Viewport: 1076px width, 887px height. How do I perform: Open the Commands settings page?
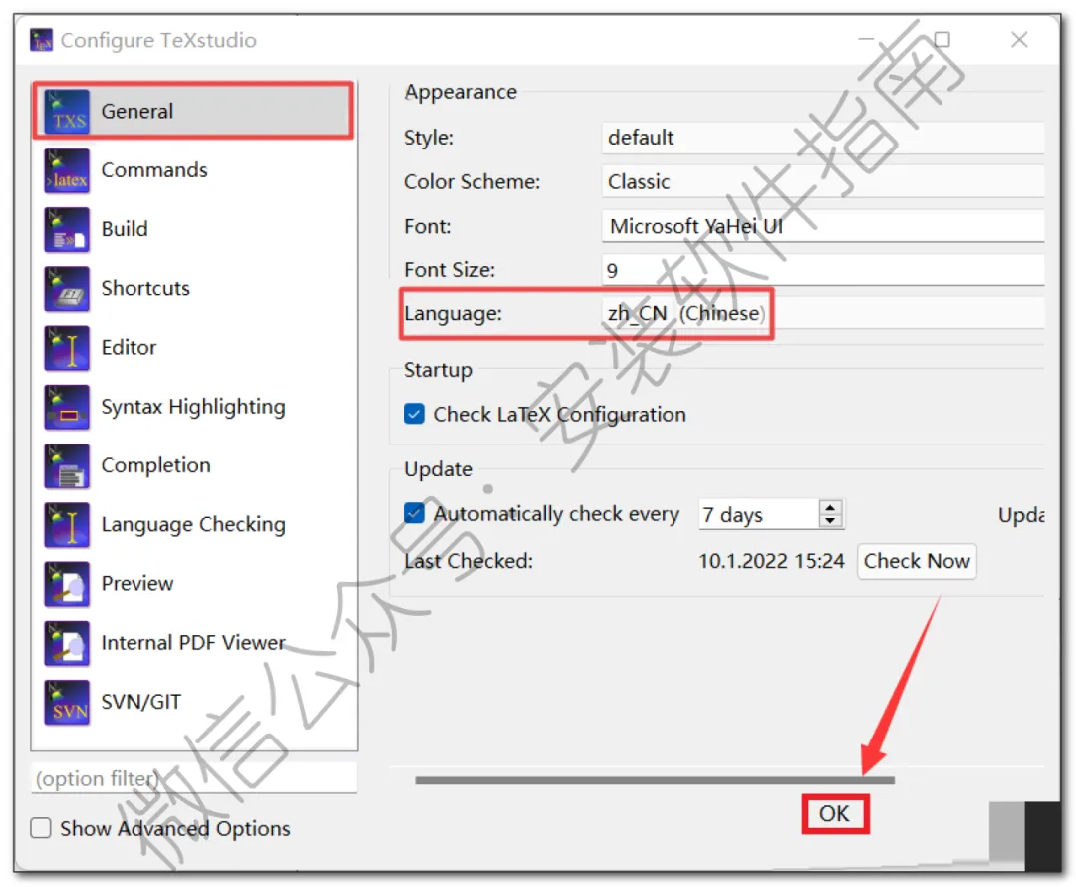coord(153,170)
